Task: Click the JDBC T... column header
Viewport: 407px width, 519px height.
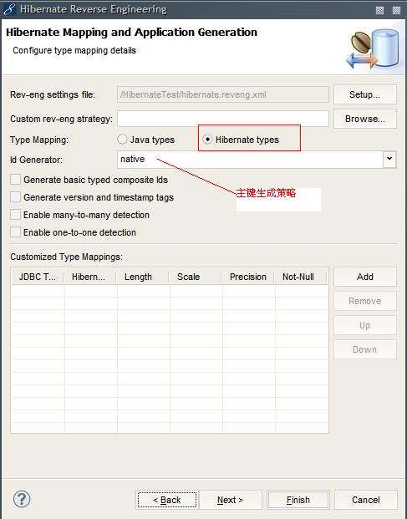Action: pos(38,277)
